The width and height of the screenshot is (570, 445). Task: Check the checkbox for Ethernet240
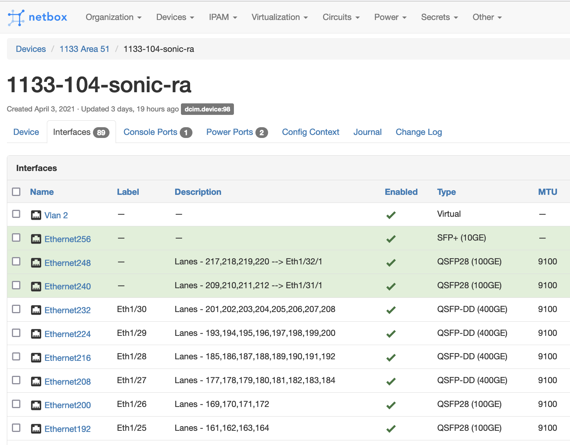(16, 285)
